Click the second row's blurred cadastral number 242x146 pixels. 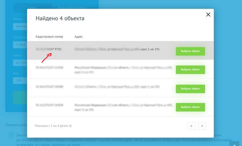pos(49,68)
